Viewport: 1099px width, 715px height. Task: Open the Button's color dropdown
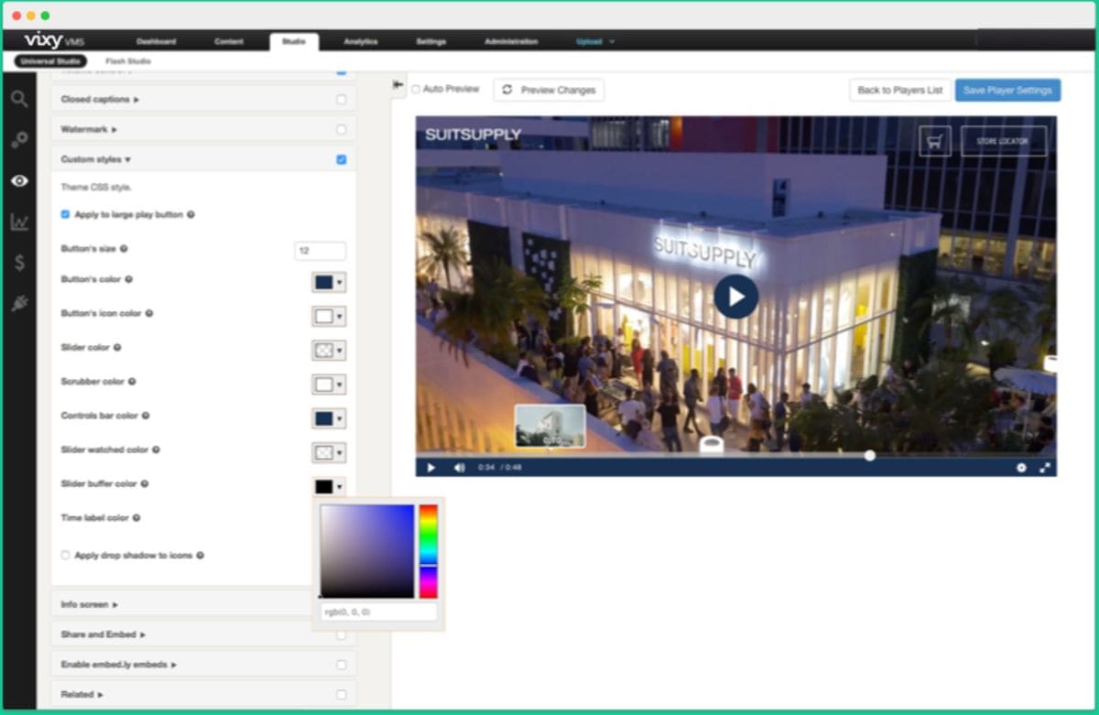(x=329, y=282)
